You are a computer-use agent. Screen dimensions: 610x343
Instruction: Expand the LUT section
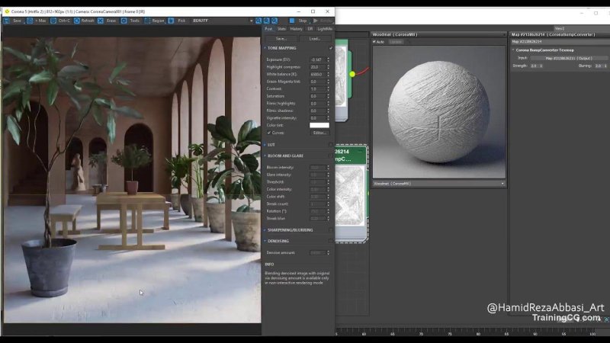pos(272,144)
